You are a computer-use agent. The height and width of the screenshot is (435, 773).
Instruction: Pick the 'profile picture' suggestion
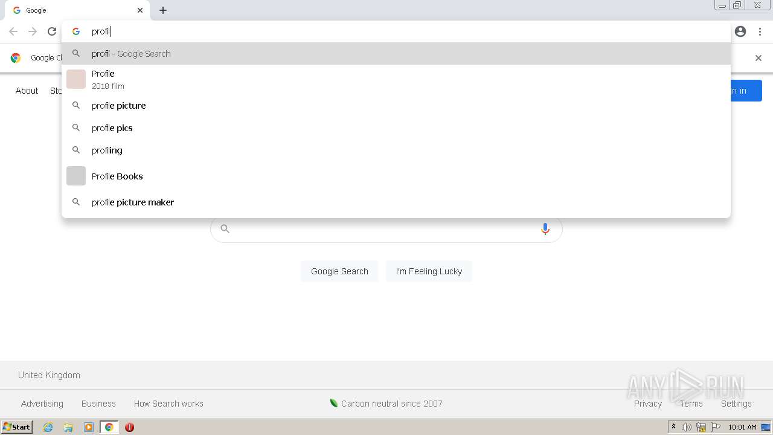396,106
